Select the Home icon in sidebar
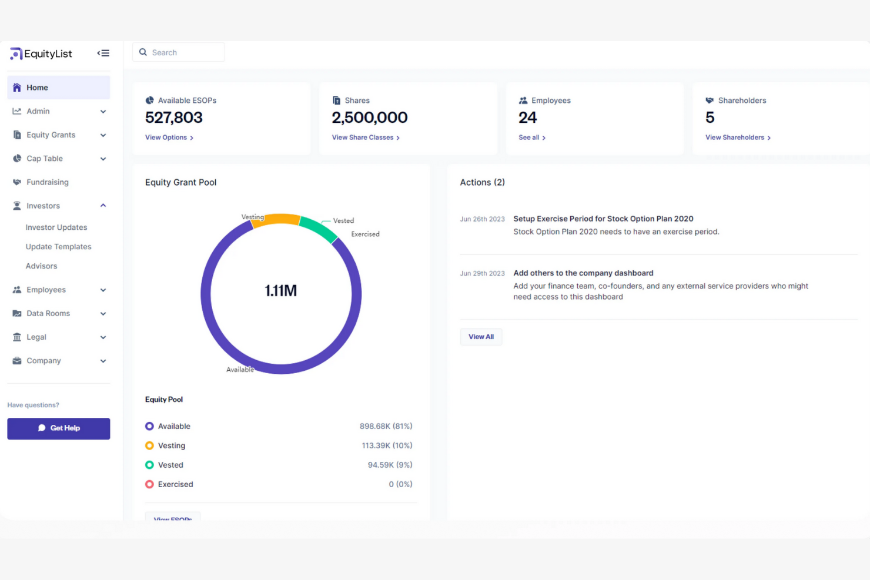Image resolution: width=870 pixels, height=580 pixels. 17,87
